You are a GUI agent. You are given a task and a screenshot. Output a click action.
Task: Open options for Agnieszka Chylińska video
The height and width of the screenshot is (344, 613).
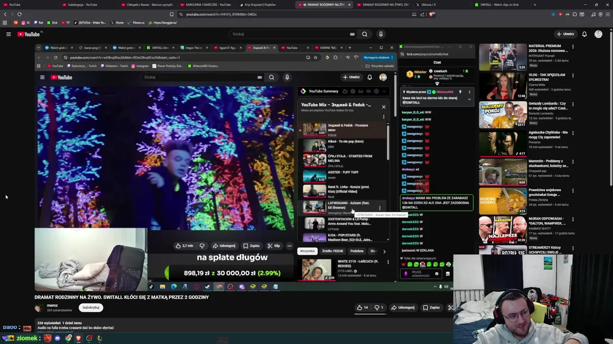coord(573,133)
